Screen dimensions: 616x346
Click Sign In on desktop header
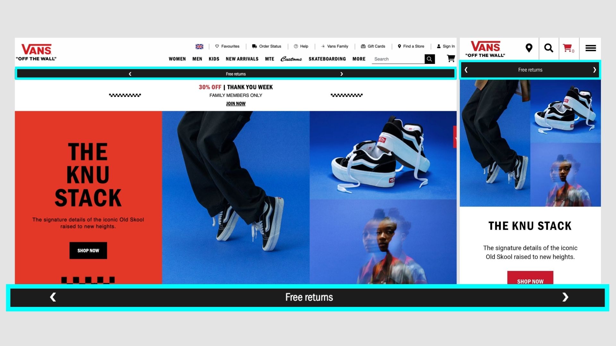[x=446, y=46]
